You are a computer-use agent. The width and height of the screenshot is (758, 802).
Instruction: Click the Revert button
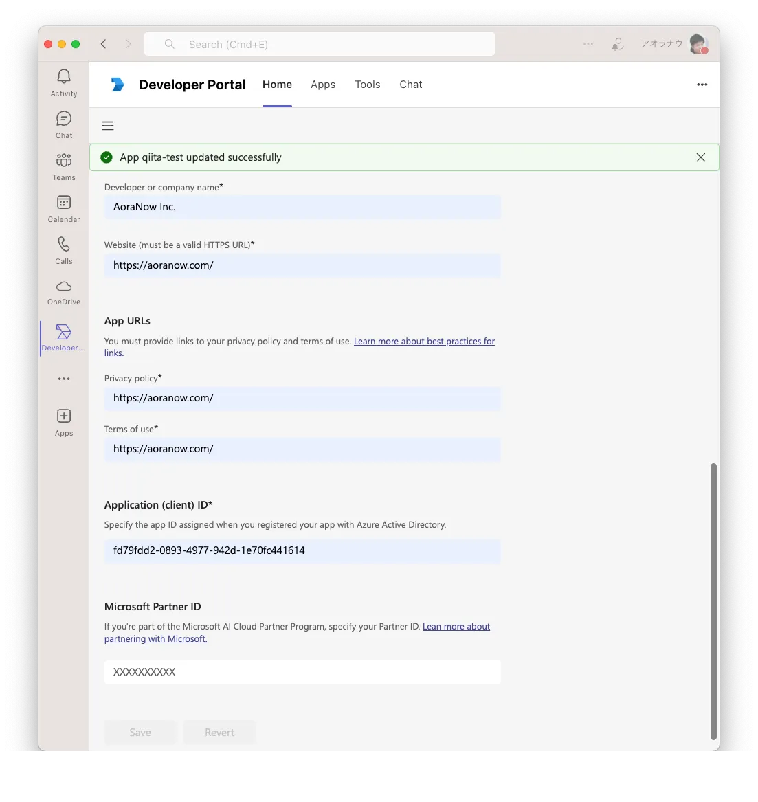[x=219, y=733]
